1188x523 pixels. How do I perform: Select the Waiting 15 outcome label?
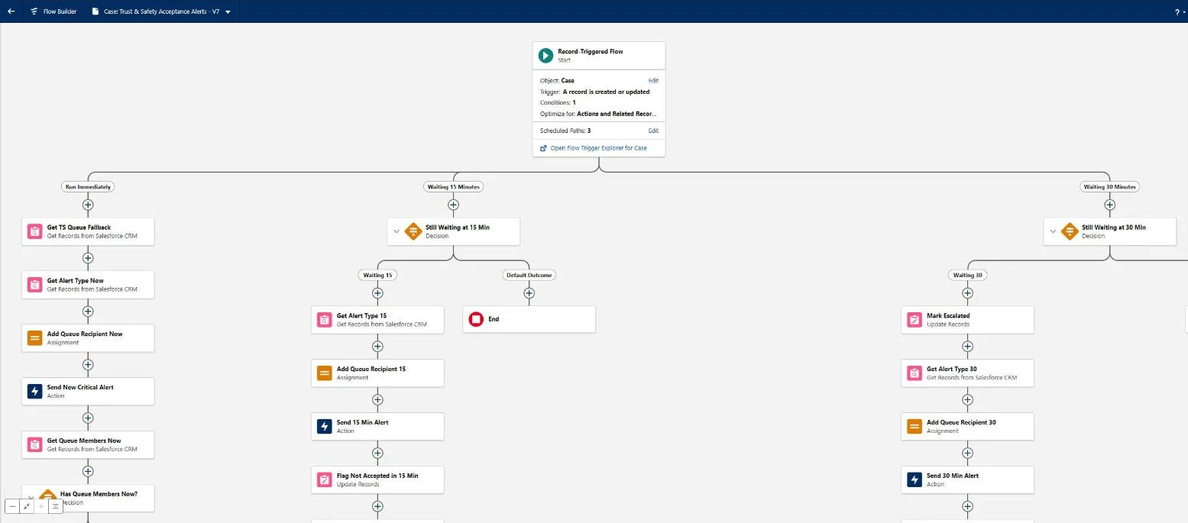coord(377,275)
